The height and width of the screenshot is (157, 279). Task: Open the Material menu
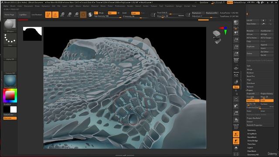point(95,6)
